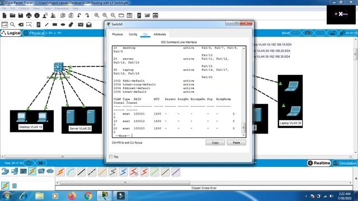Image resolution: width=358 pixels, height=201 pixels.
Task: Open Firefox from the taskbar
Action: click(72, 196)
